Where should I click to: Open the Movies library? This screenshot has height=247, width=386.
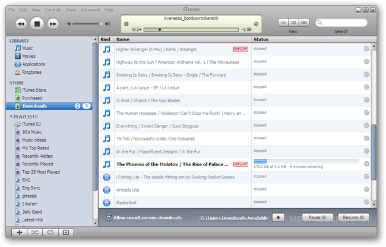tap(29, 56)
